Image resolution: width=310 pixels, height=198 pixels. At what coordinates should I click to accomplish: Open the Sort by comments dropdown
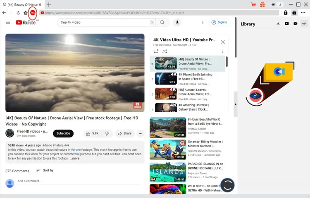(x=45, y=170)
